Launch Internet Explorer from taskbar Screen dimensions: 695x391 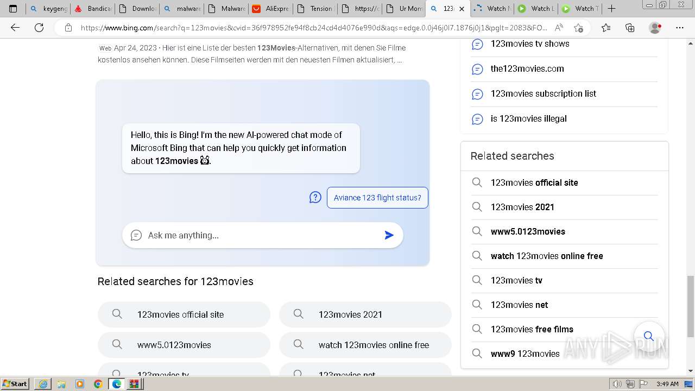pos(43,384)
